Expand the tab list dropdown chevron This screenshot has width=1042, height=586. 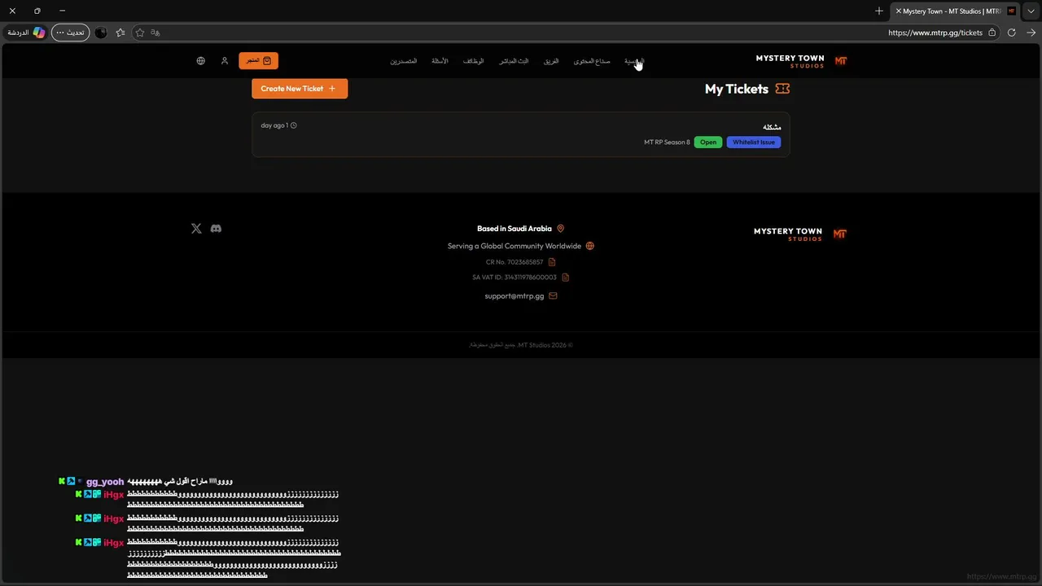(x=1031, y=11)
